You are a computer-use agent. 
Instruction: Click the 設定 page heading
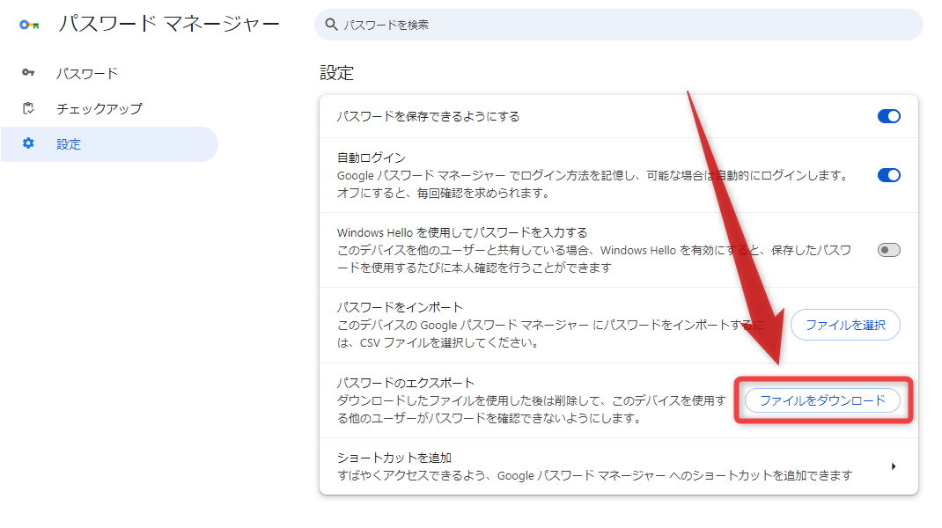337,73
